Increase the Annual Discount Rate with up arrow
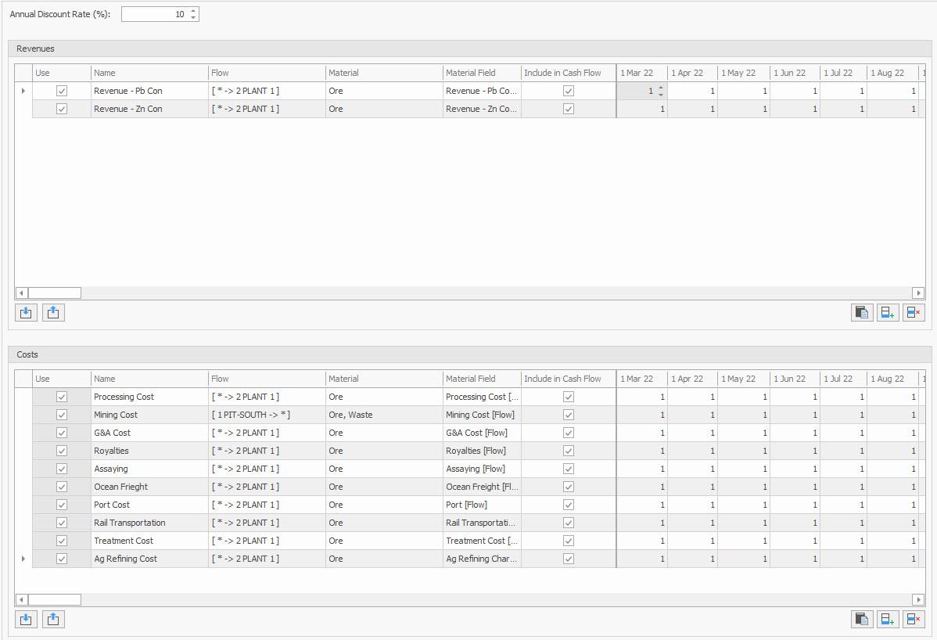 (x=194, y=11)
